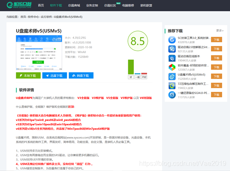Click red link V3全能版
Screen dimensions: 230x171
83,98
